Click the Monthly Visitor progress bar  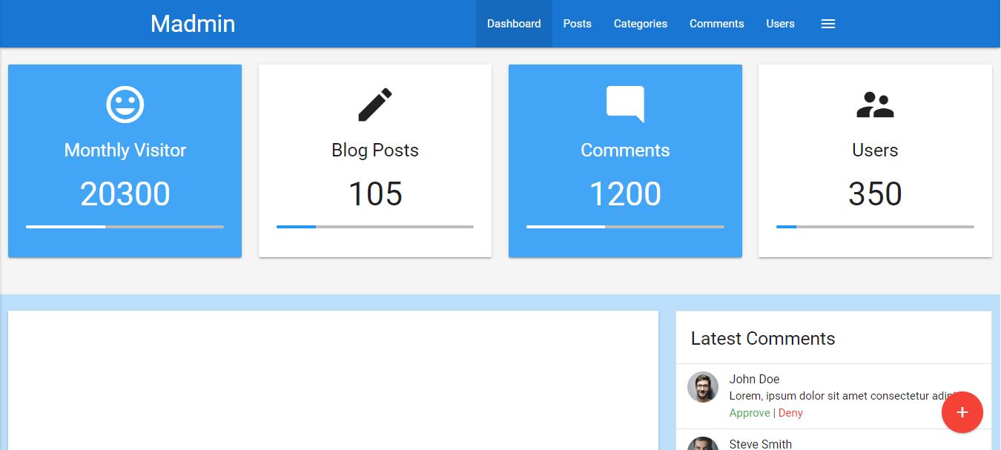(125, 227)
